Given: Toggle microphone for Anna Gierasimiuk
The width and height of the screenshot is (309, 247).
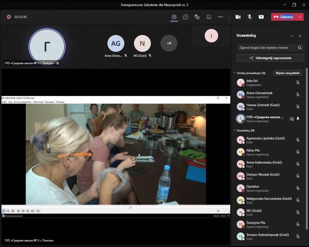Looking at the screenshot, I should [x=297, y=95].
